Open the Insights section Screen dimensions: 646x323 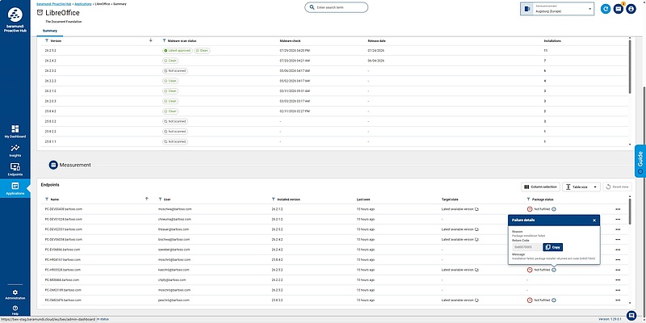tap(15, 151)
